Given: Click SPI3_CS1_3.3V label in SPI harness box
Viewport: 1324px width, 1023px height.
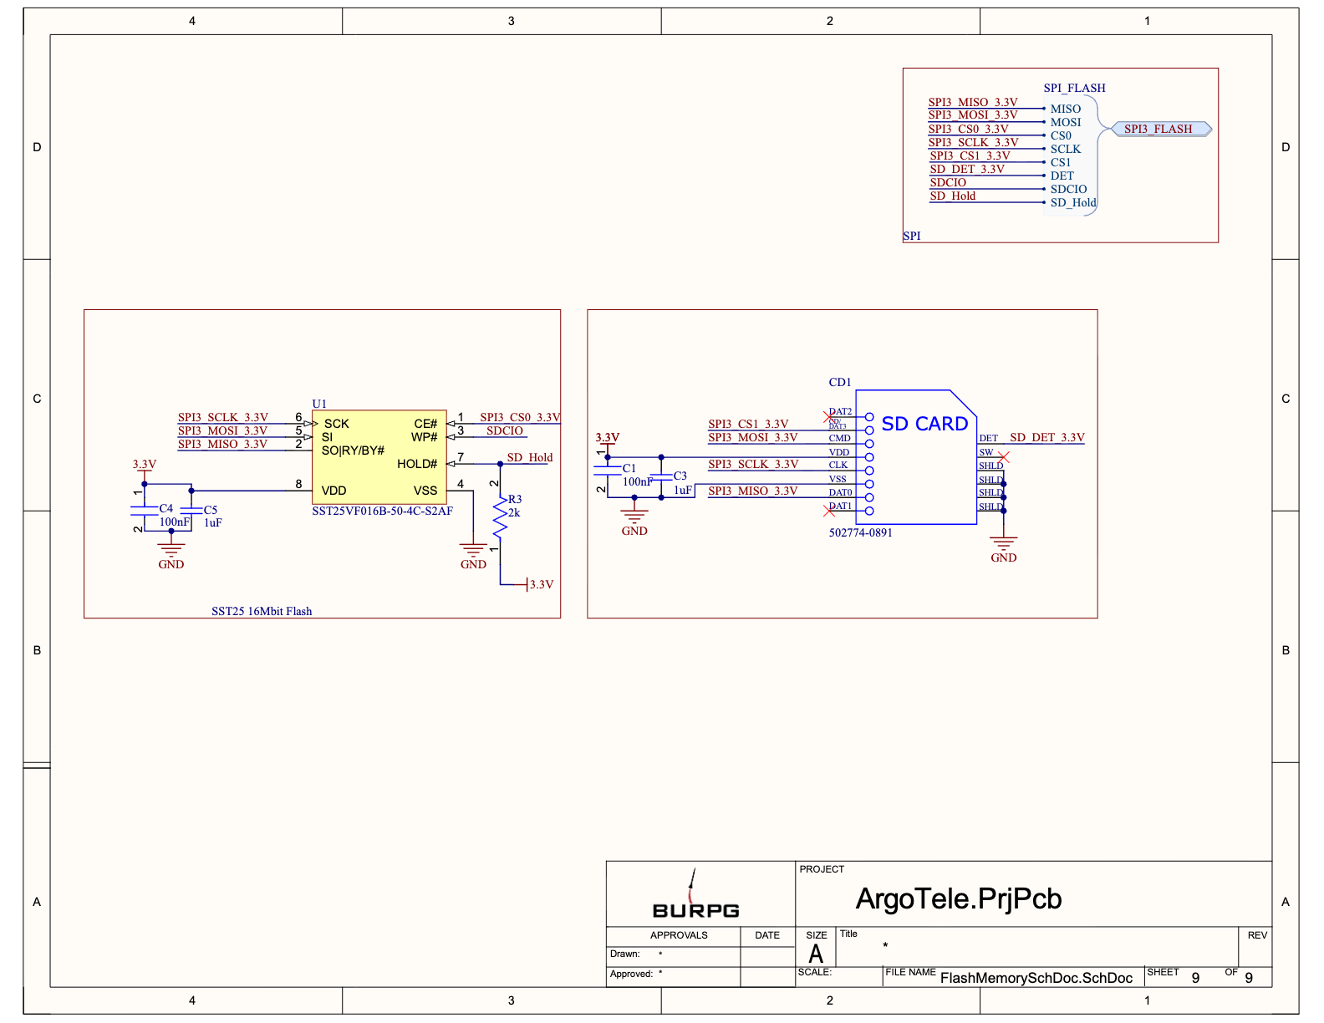Looking at the screenshot, I should [970, 155].
